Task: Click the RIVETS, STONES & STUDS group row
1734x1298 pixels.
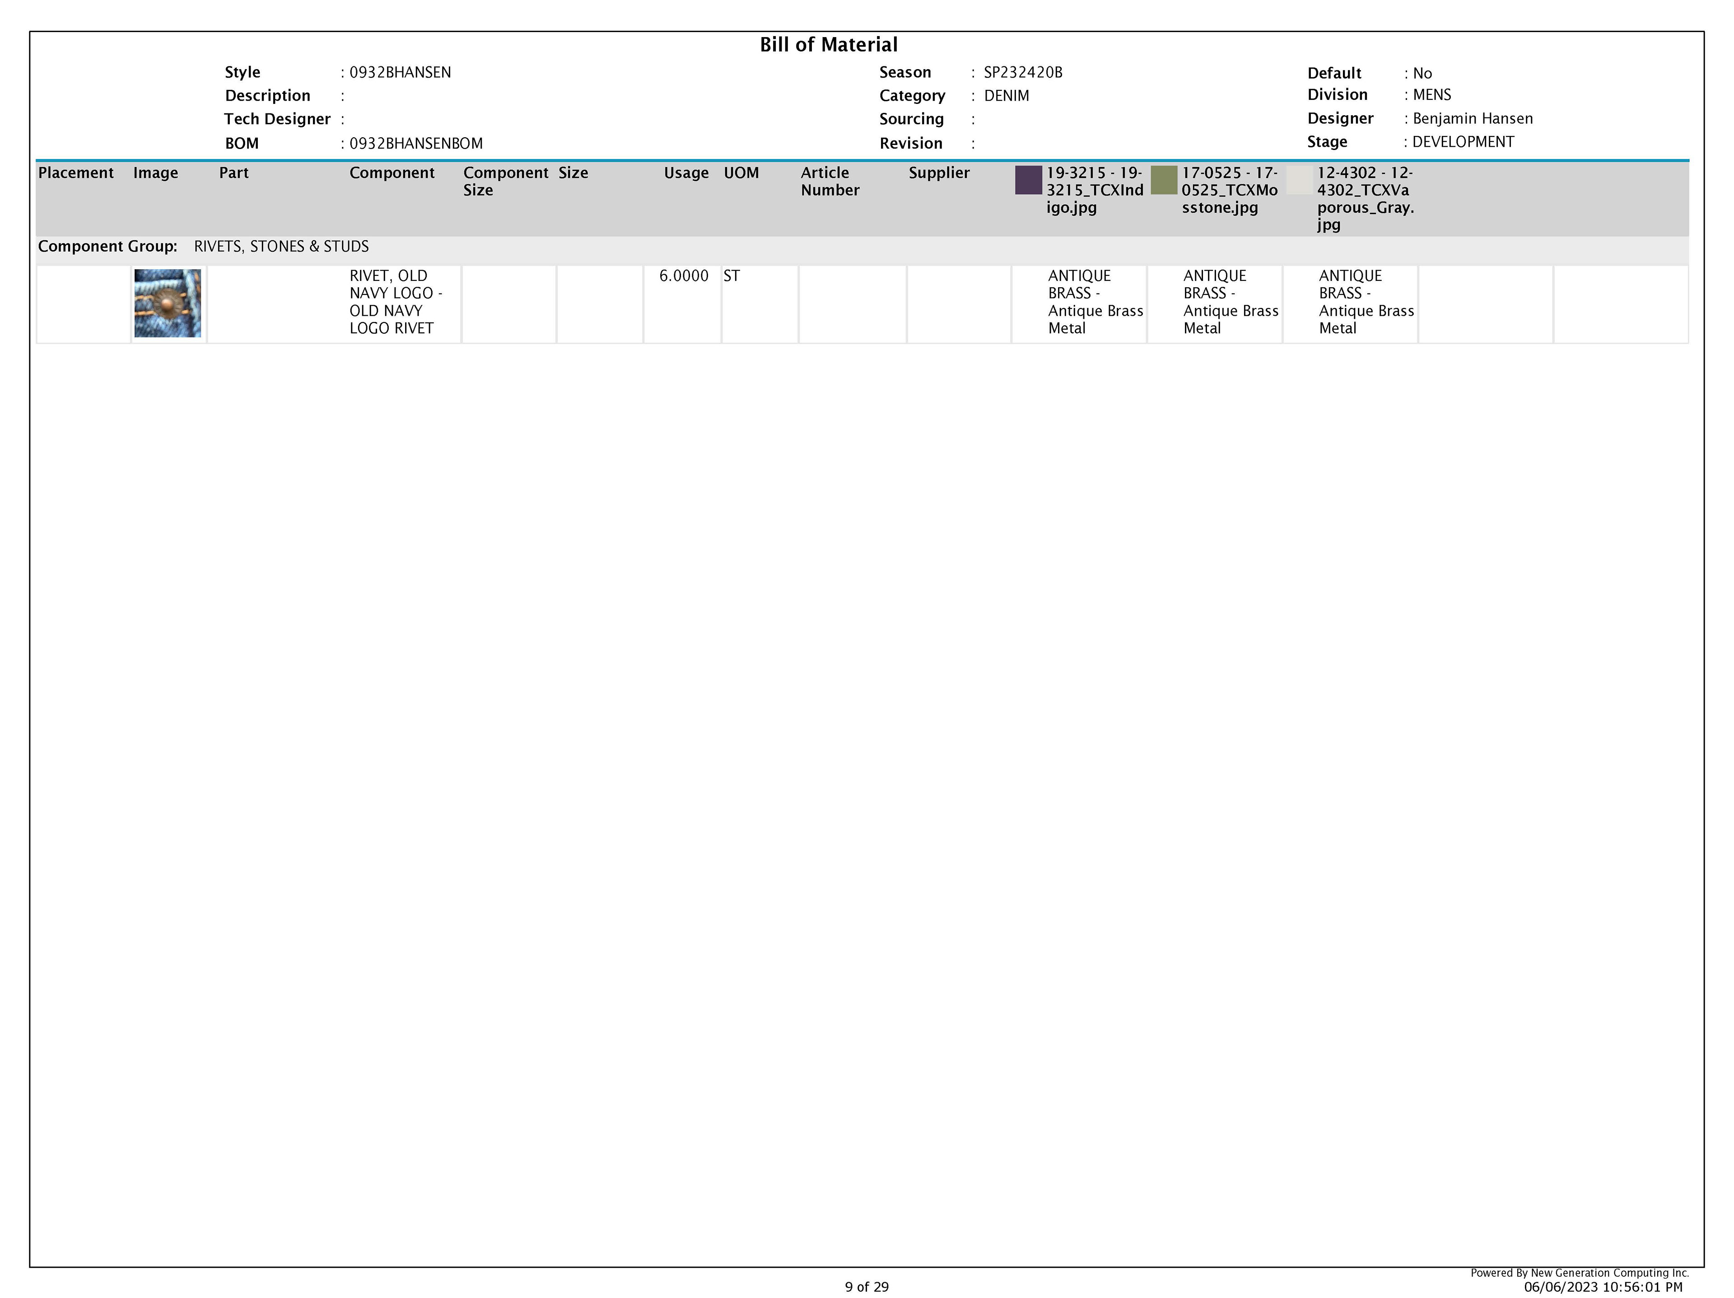Action: click(x=280, y=247)
